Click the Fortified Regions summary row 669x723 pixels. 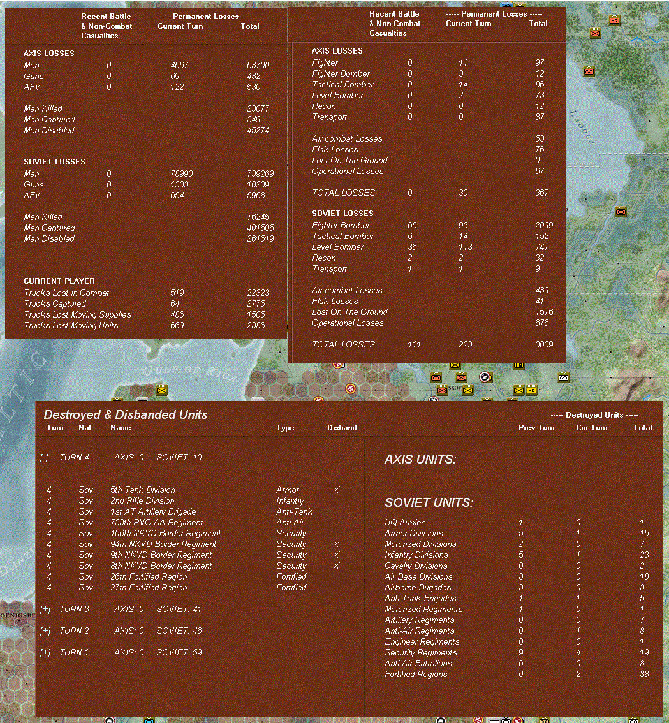point(517,674)
